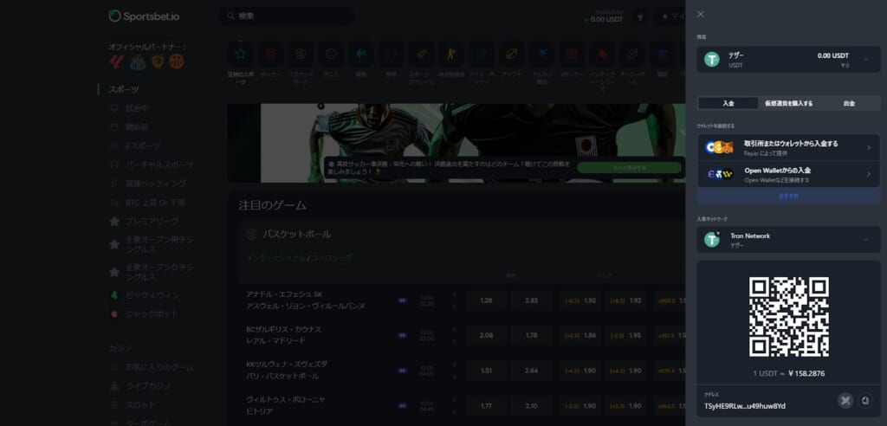
Task: Switch to the 出金 tab
Action: [849, 104]
